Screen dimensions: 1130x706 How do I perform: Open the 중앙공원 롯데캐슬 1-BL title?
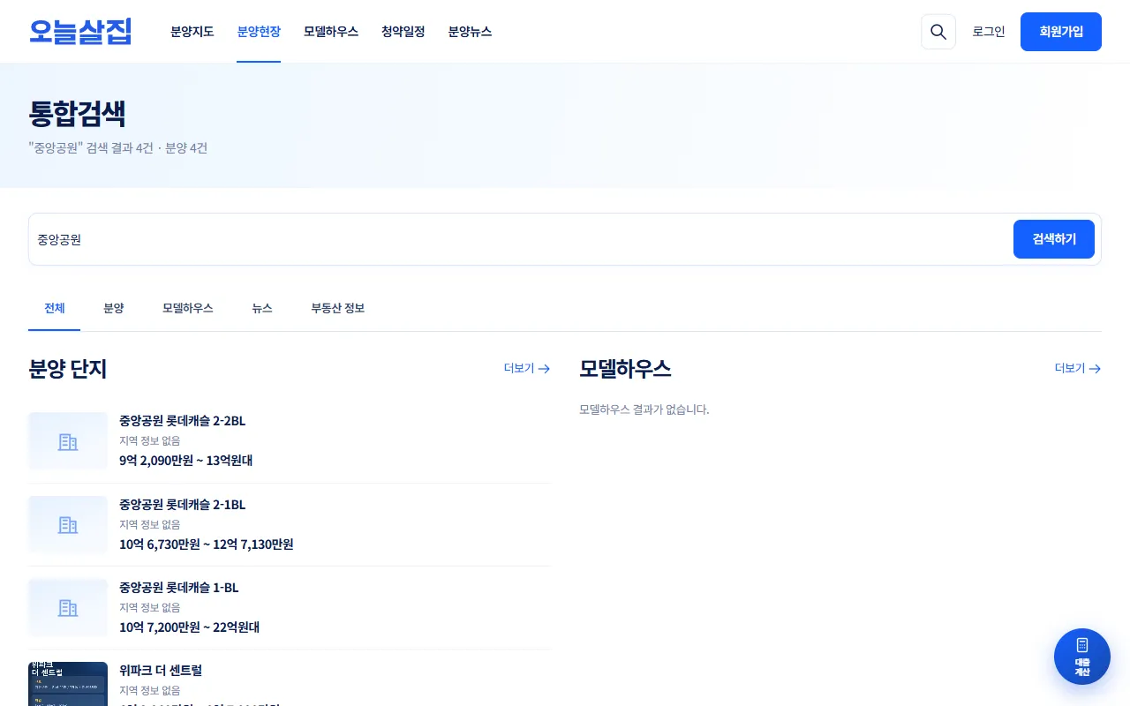[179, 588]
